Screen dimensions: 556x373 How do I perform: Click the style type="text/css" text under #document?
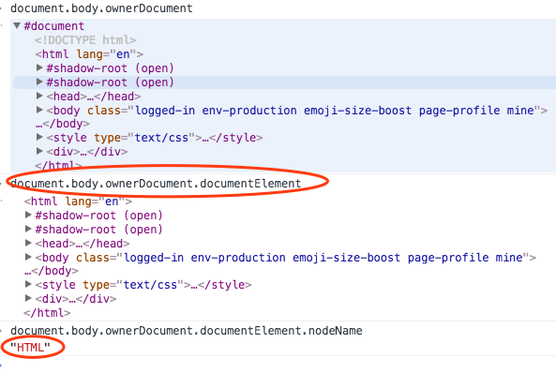(155, 138)
